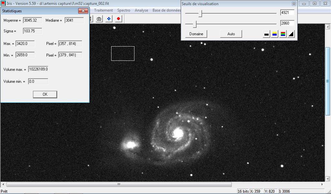The image size is (331, 194).
Task: Adjust the lower visualization threshold slider handle
Action: pyautogui.click(x=195, y=24)
